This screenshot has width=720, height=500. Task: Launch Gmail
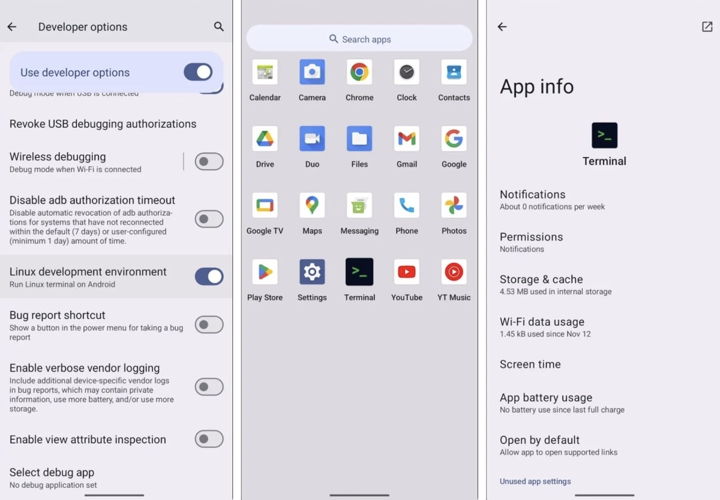click(x=407, y=138)
